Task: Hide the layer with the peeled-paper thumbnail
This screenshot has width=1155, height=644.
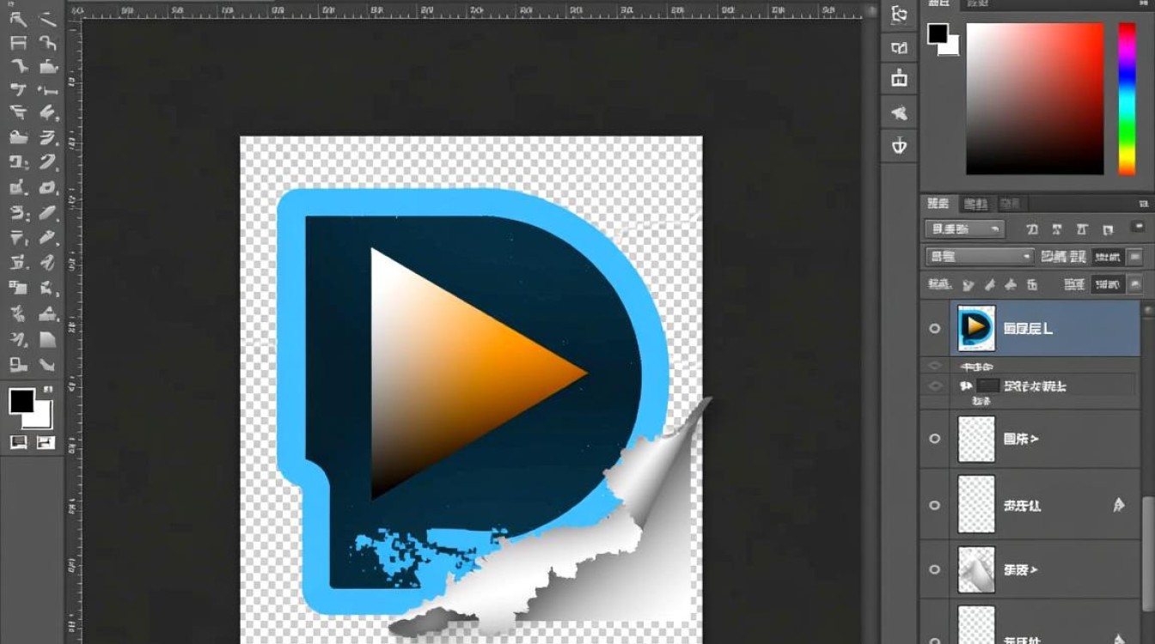Action: 935,569
